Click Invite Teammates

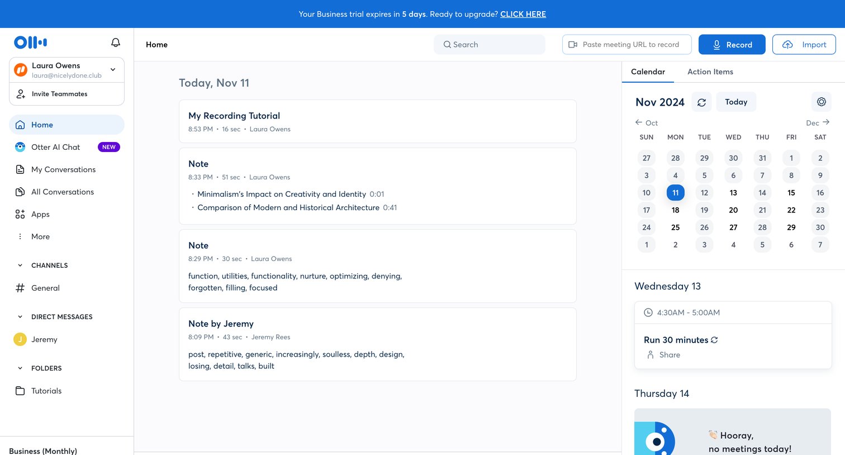click(x=67, y=94)
